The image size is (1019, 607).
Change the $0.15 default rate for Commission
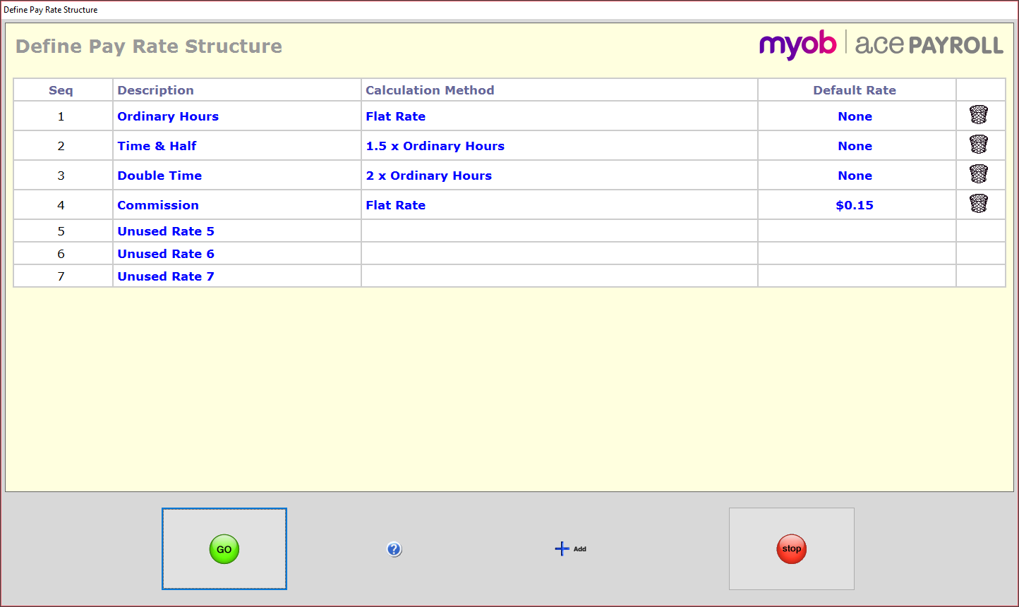855,204
